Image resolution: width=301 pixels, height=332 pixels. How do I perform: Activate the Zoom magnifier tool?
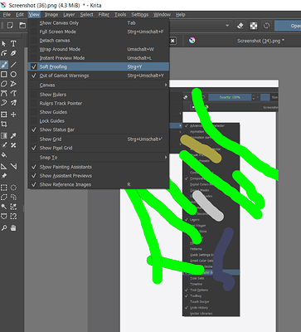pos(4,228)
